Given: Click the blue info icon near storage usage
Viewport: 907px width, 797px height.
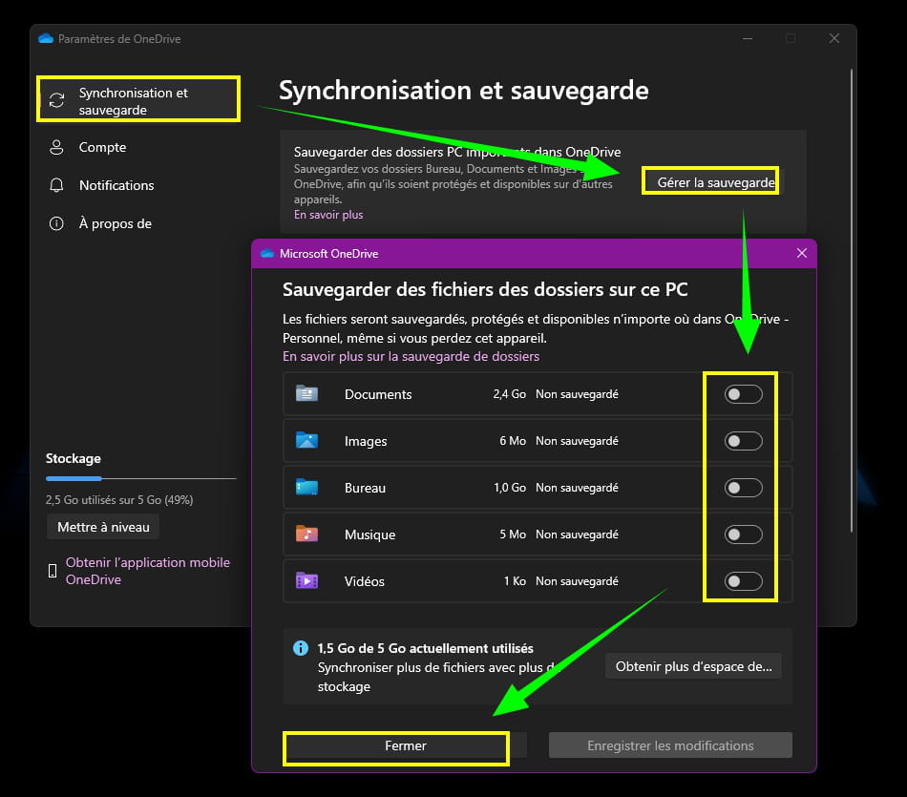Looking at the screenshot, I should point(301,648).
